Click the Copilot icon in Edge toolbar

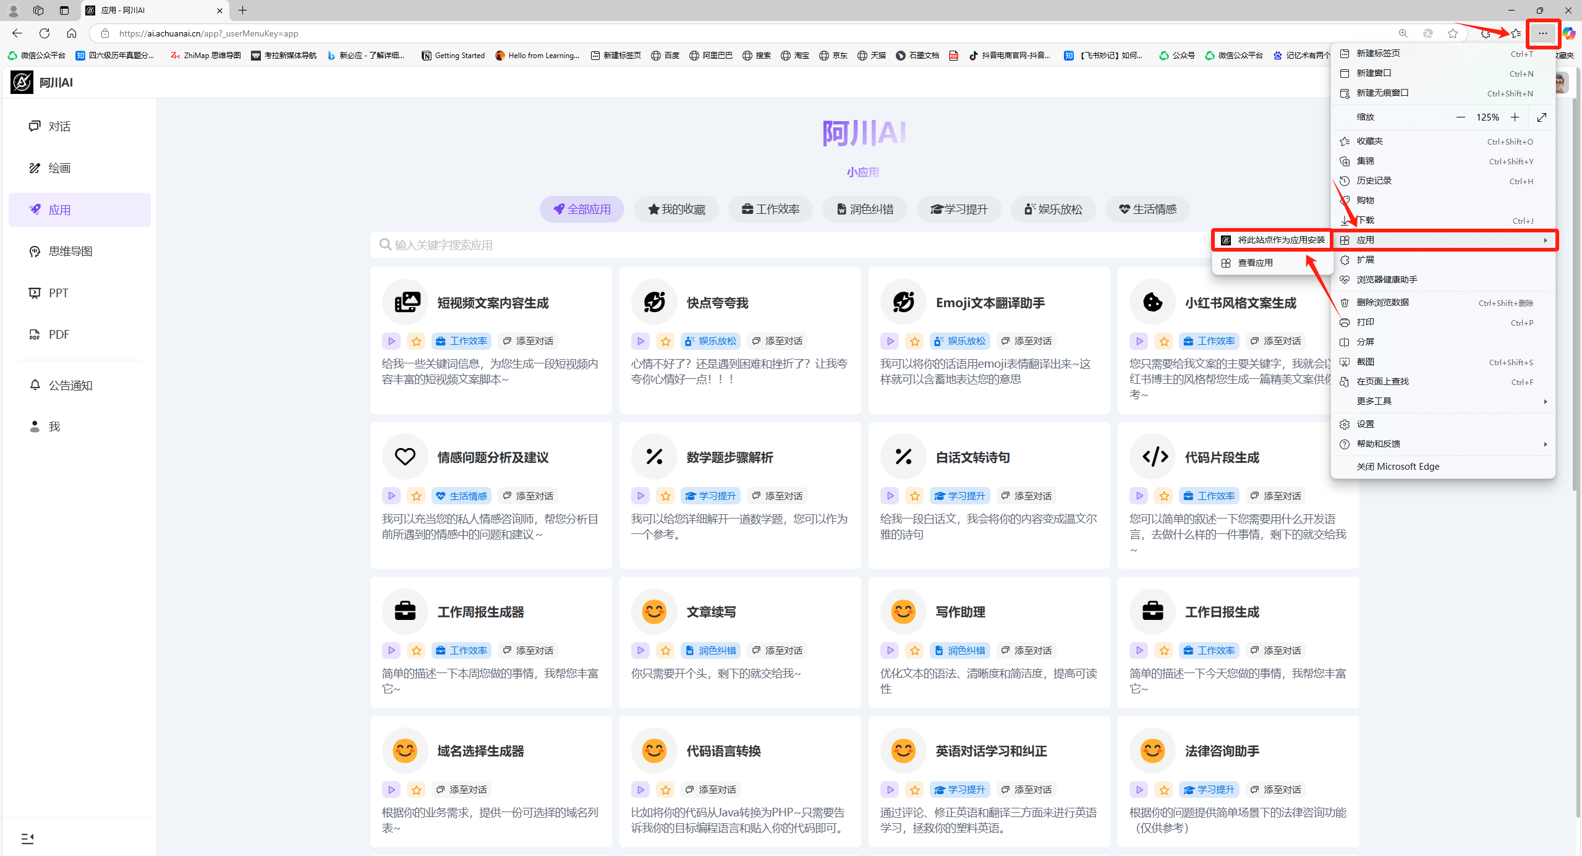[x=1569, y=33]
